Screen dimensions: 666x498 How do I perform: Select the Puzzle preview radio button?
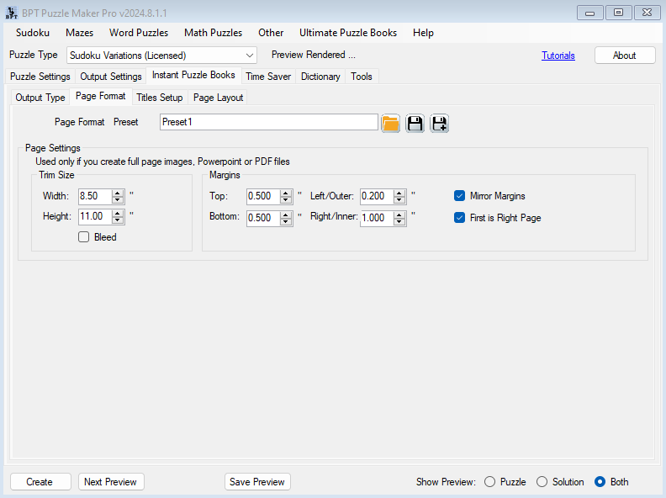489,482
